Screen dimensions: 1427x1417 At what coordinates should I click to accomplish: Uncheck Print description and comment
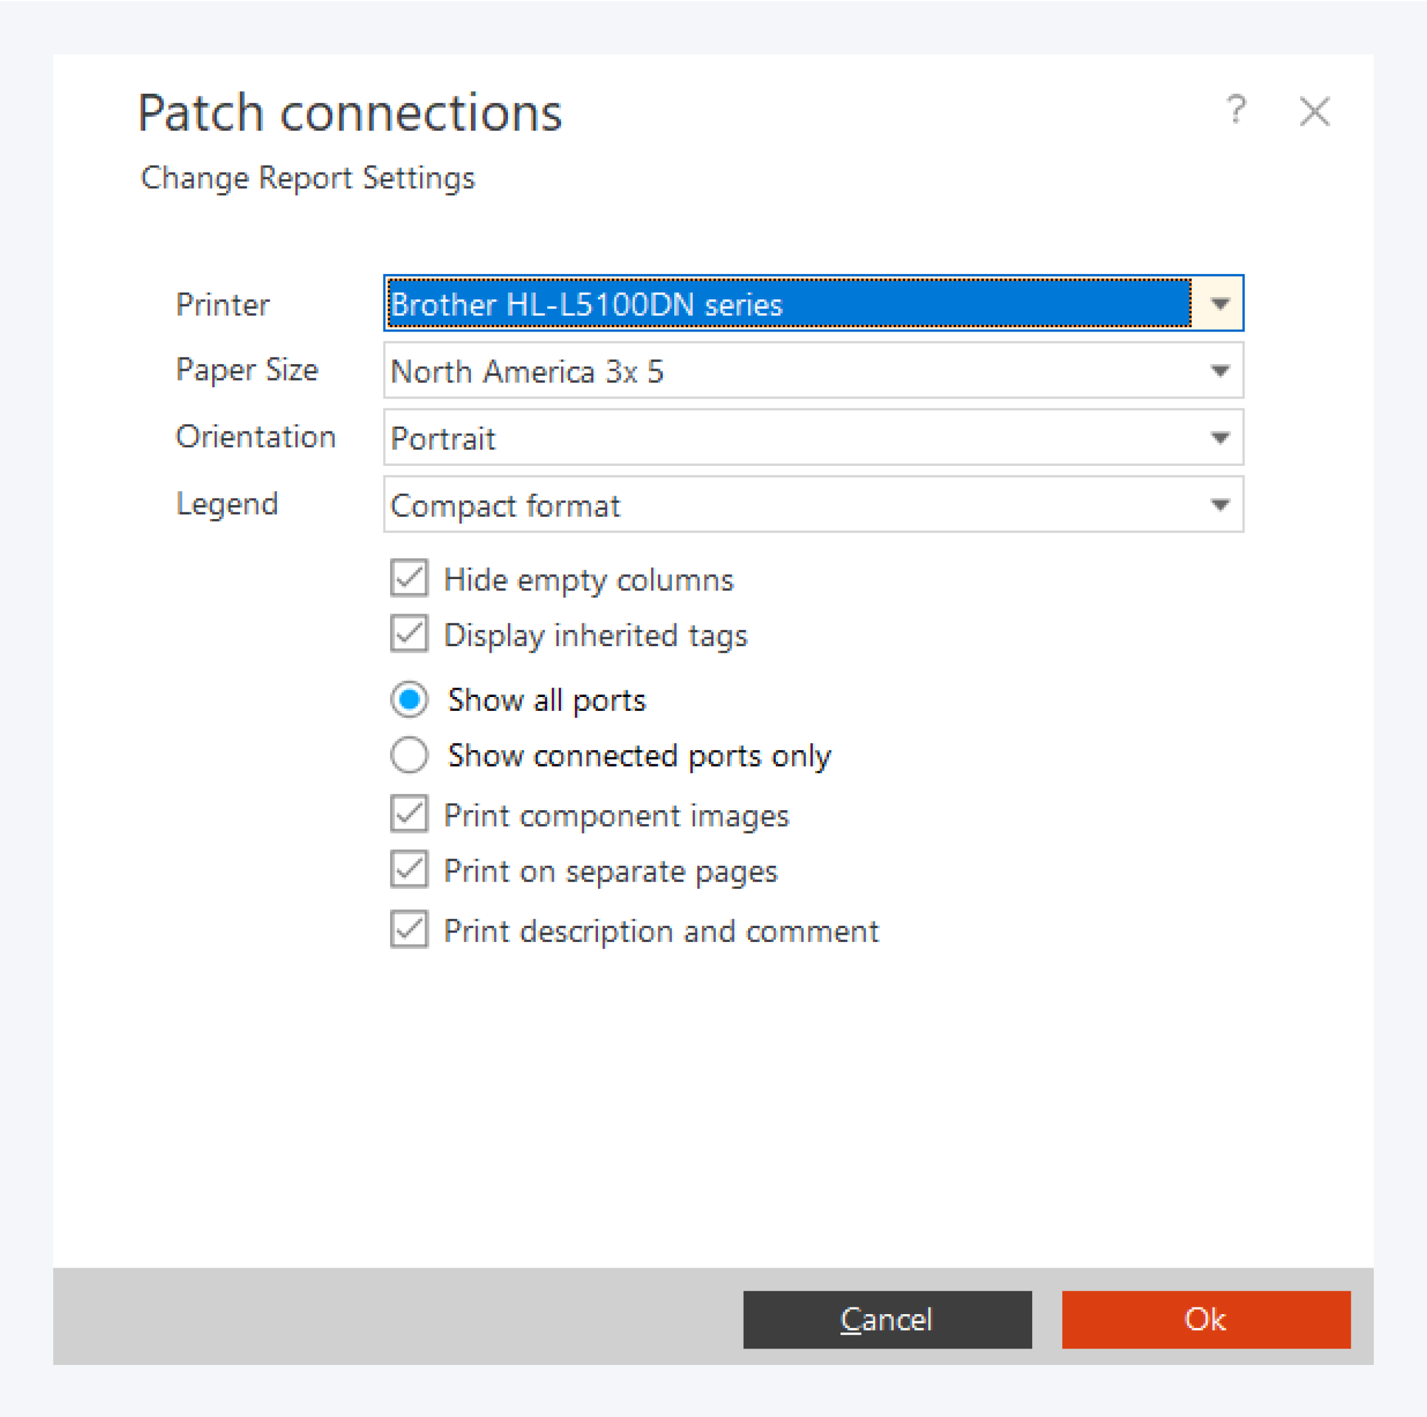[409, 929]
